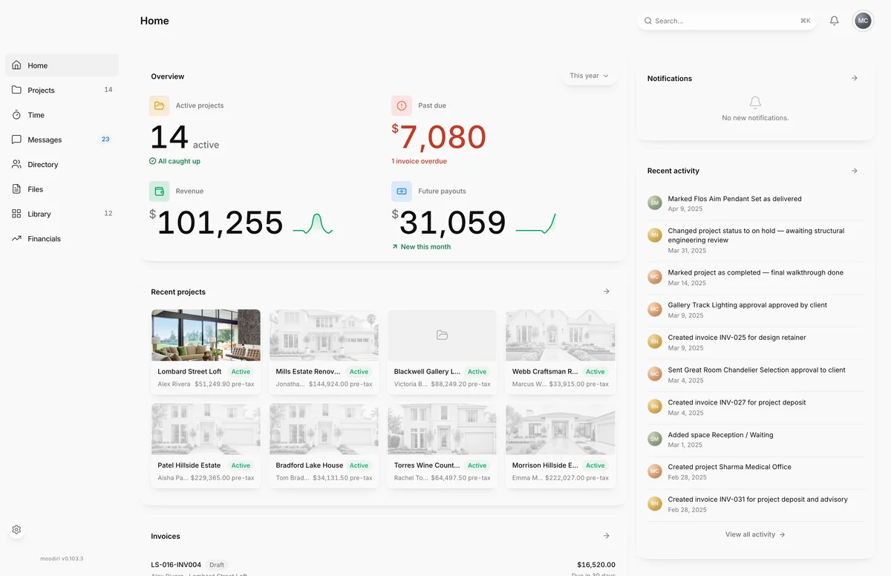
Task: Click the Revenue wallet icon
Action: coord(159,191)
